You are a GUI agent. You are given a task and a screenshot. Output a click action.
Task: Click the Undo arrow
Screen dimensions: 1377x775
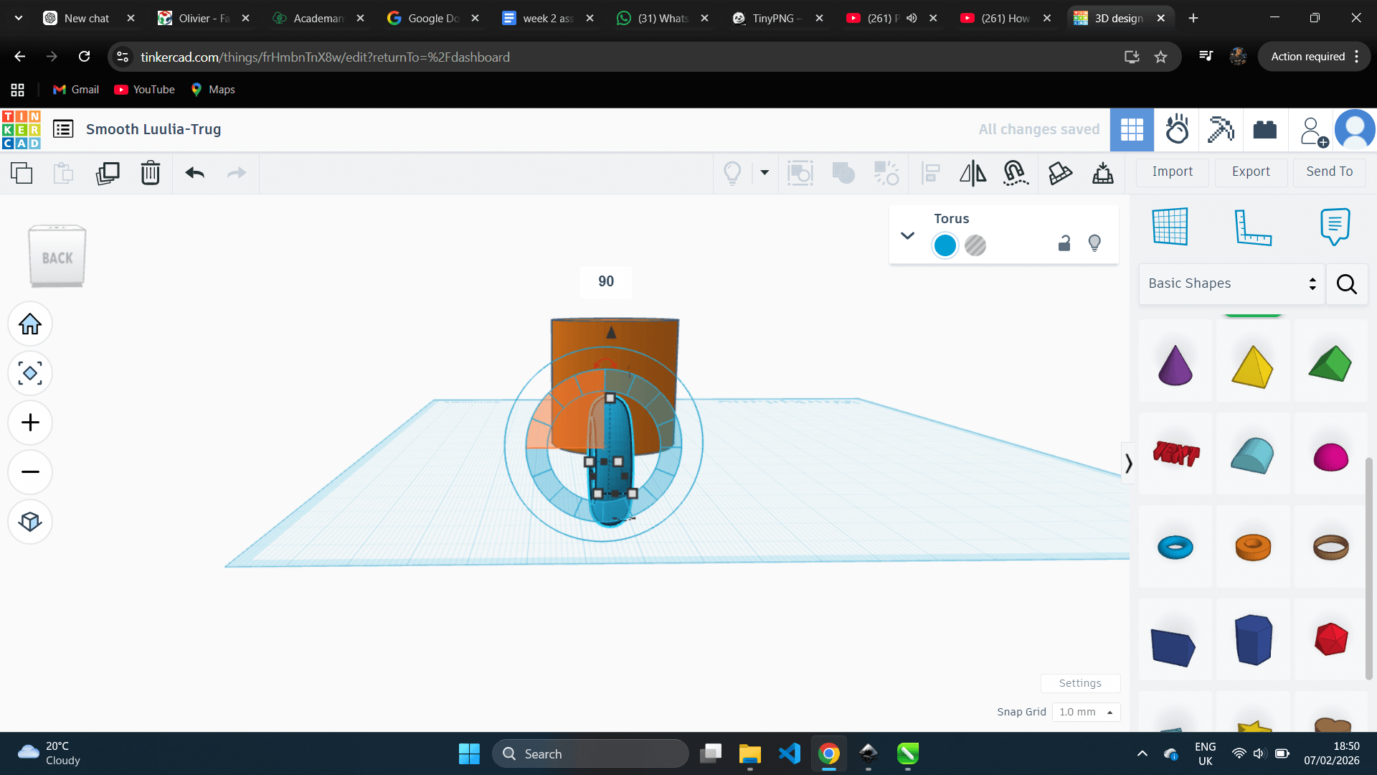(194, 173)
